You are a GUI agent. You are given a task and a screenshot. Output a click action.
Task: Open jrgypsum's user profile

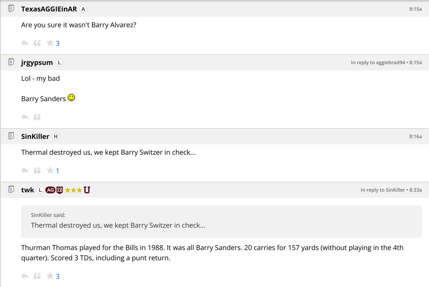[x=37, y=63]
